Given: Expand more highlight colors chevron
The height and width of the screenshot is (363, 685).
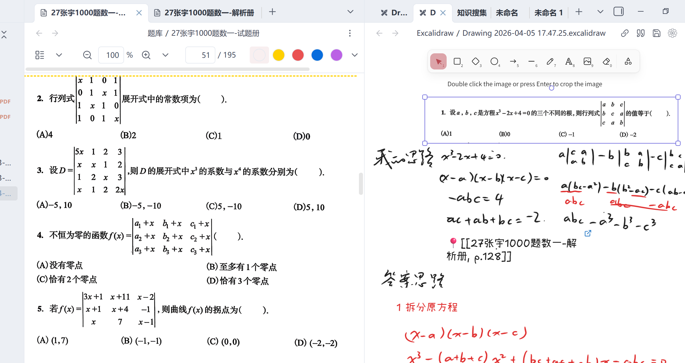Looking at the screenshot, I should coord(354,55).
